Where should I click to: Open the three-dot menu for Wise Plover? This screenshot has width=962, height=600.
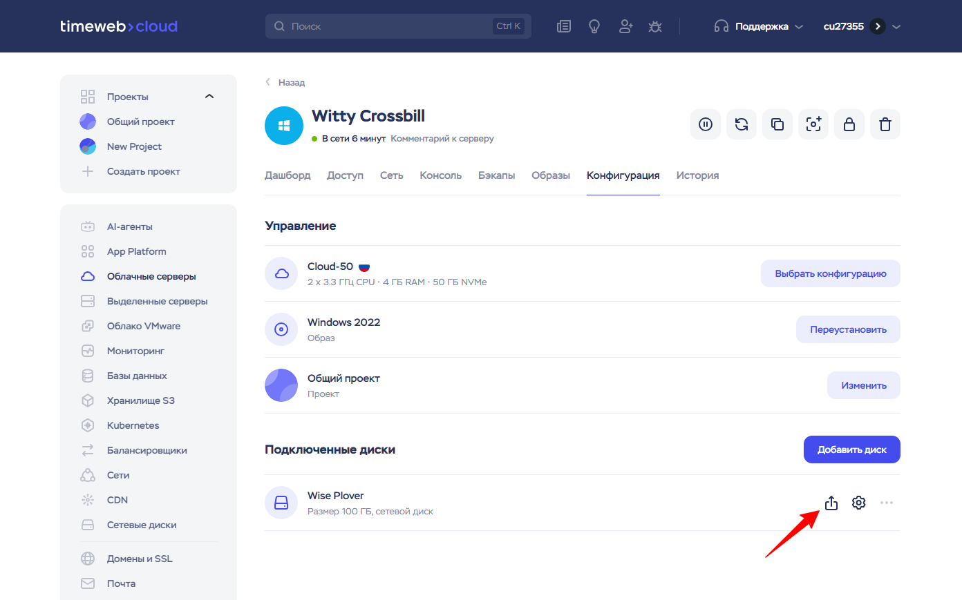point(887,503)
